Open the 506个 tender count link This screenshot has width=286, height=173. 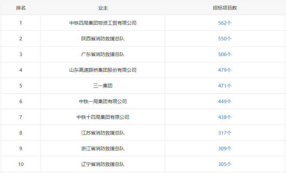[x=225, y=54]
